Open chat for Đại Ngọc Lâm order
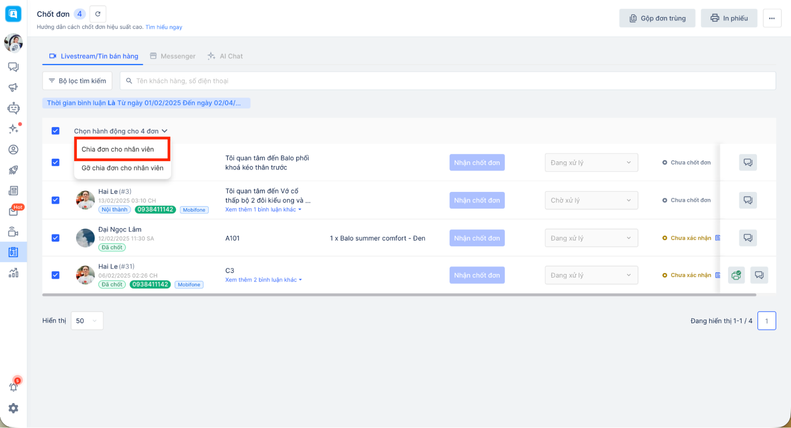This screenshot has width=791, height=428. coord(747,238)
